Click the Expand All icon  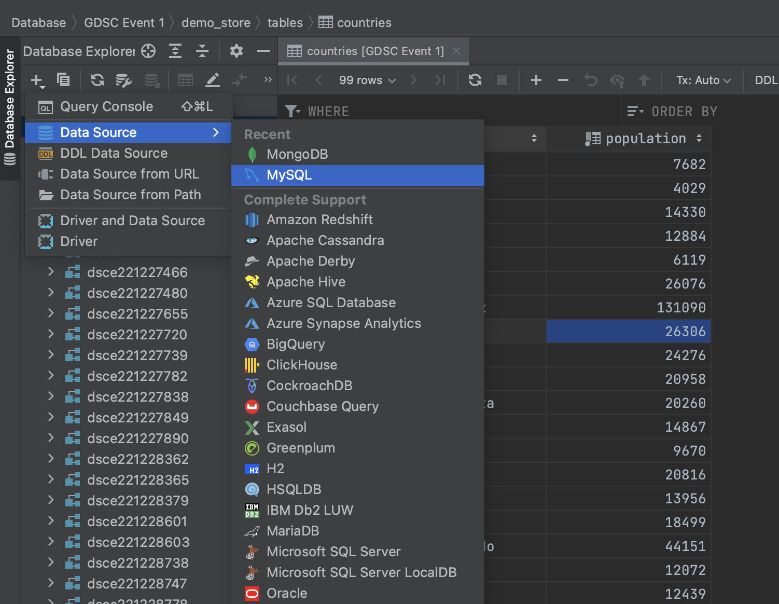(175, 51)
